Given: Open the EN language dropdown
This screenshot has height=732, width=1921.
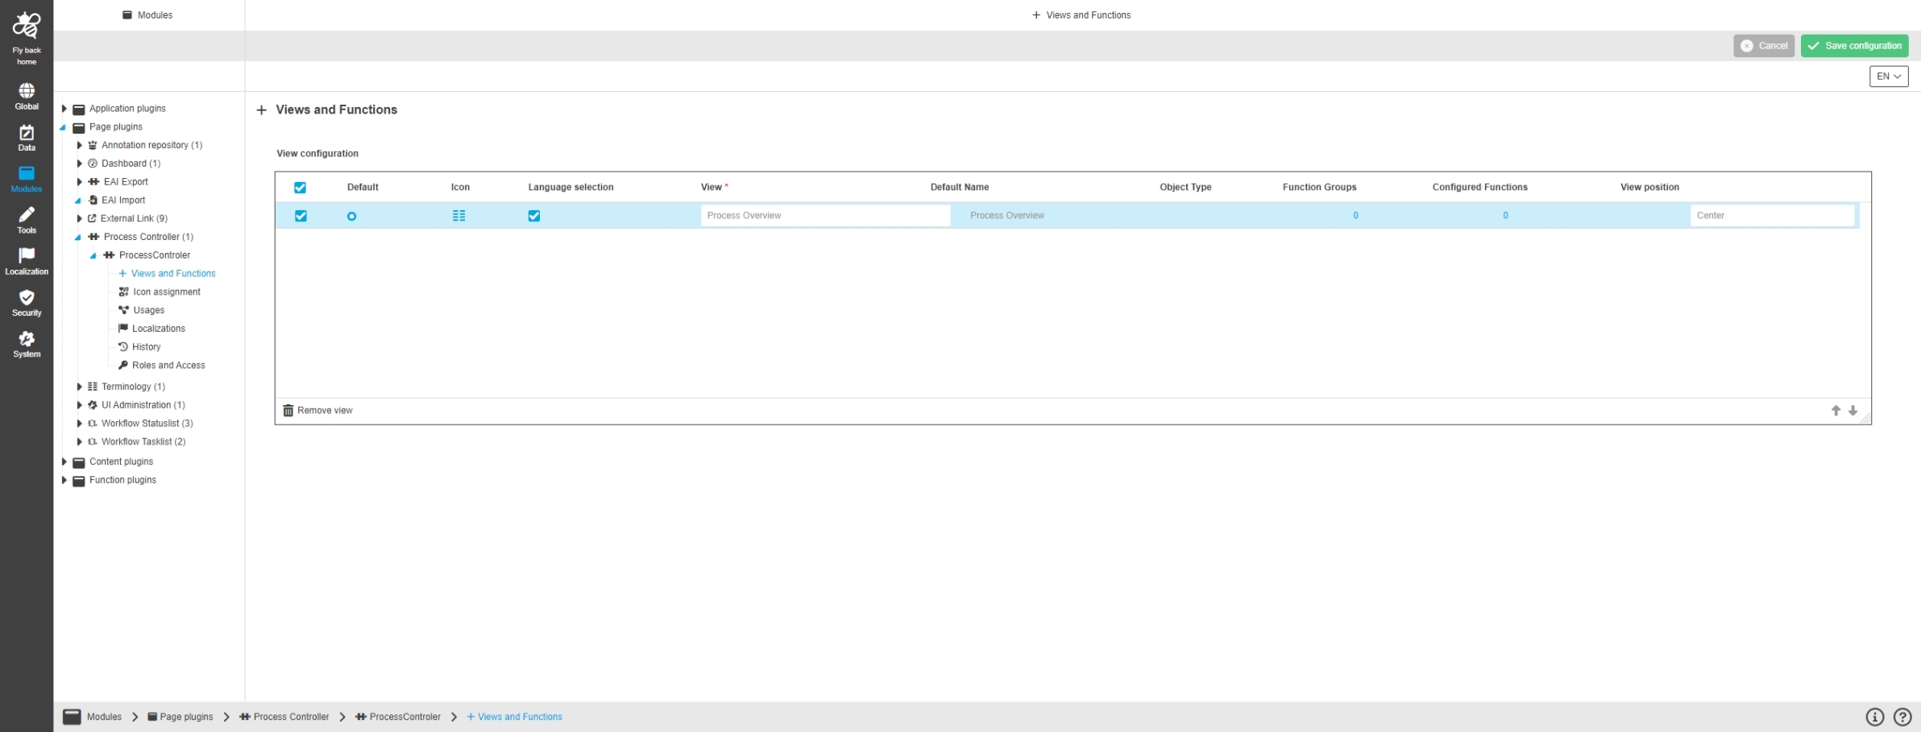Looking at the screenshot, I should click(1888, 77).
